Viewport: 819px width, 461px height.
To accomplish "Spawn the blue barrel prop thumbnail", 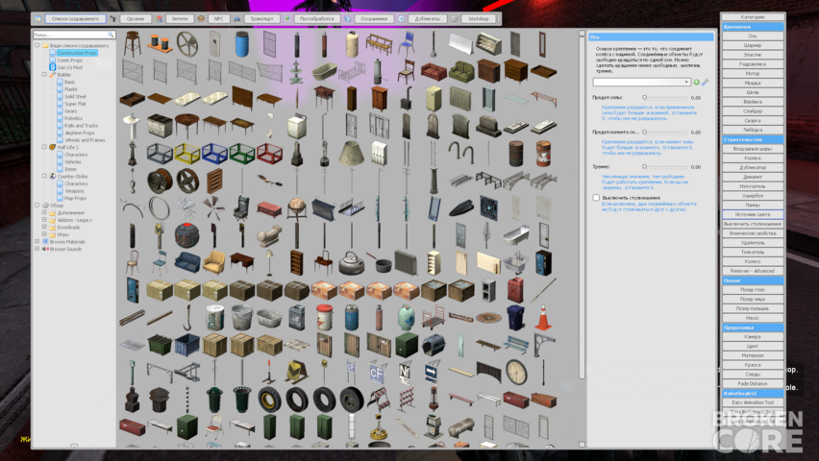I will 242,44.
